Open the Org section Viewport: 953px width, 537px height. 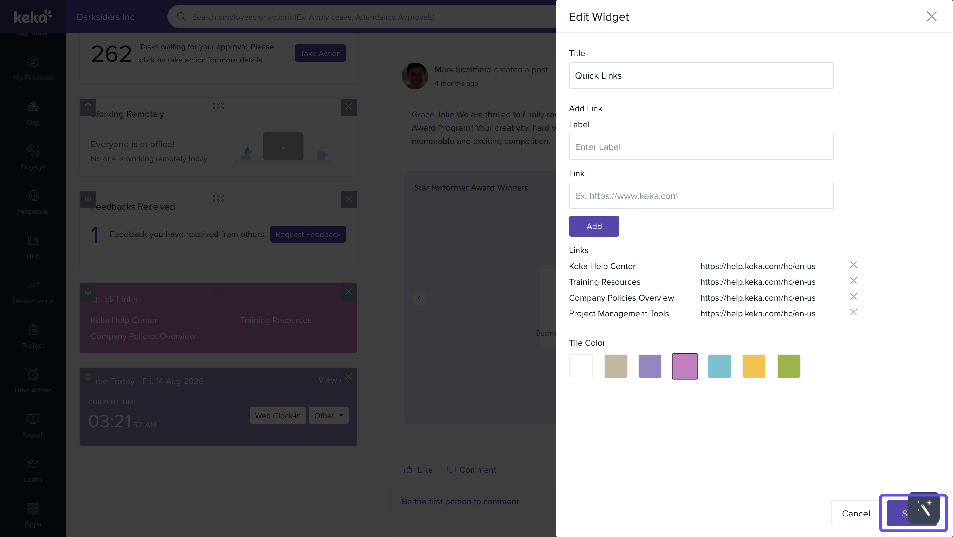(33, 113)
